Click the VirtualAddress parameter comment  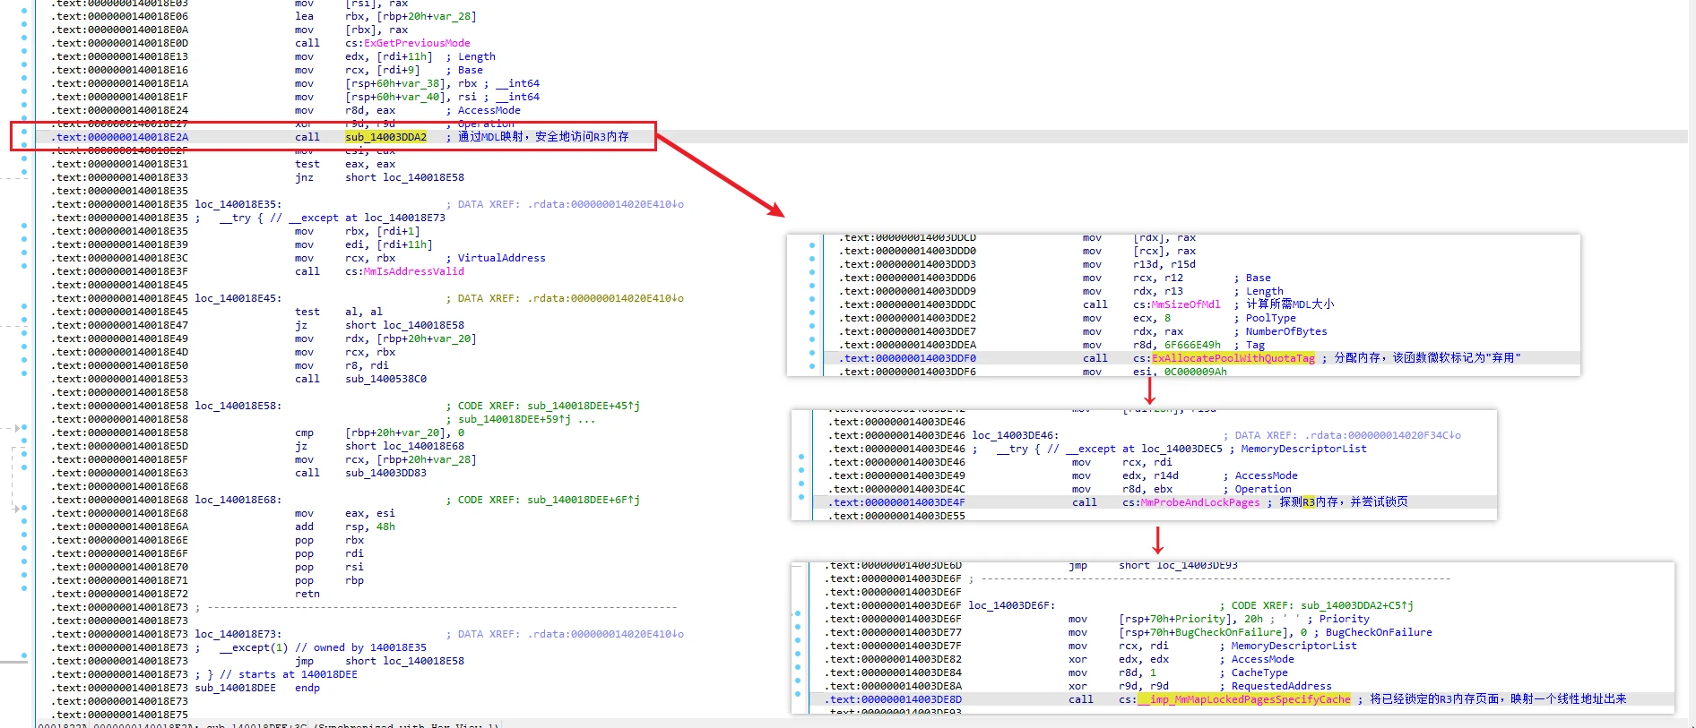[502, 258]
